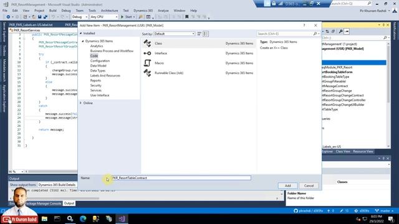Click the Add button
Screen dimensions: 399x224
(287, 185)
